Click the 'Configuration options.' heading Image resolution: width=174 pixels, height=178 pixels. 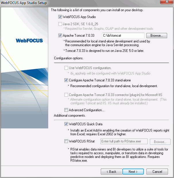(x=69, y=58)
